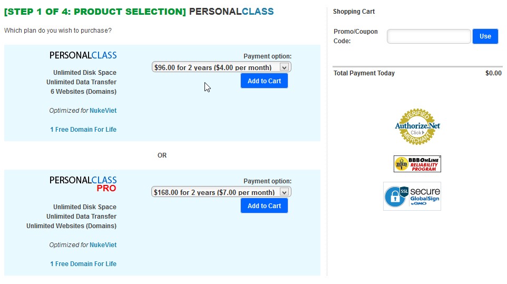Image resolution: width=507 pixels, height=284 pixels.
Task: Click the PersonalClass PRO payment dropdown arrow
Action: point(284,192)
